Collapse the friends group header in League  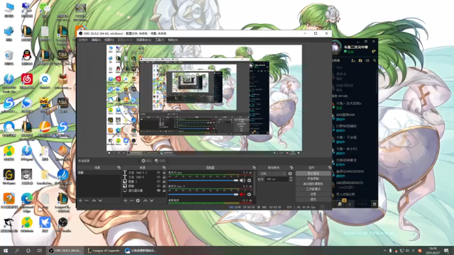340,96
